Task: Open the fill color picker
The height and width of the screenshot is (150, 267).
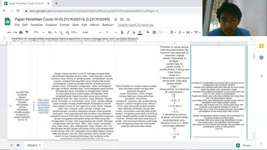Action: pyautogui.click(x=148, y=32)
